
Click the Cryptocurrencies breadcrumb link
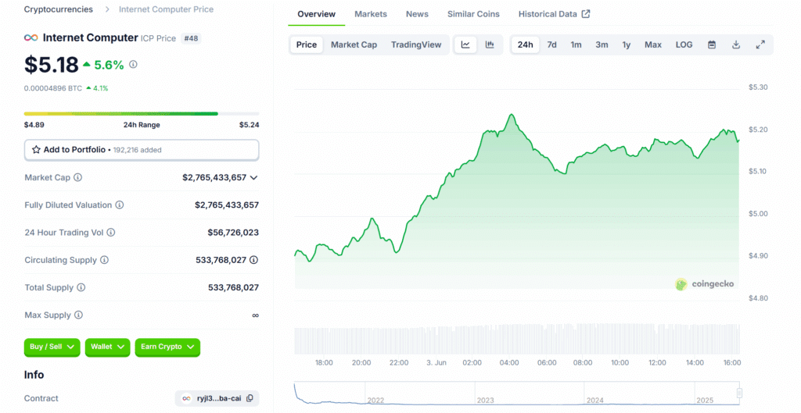coord(59,9)
